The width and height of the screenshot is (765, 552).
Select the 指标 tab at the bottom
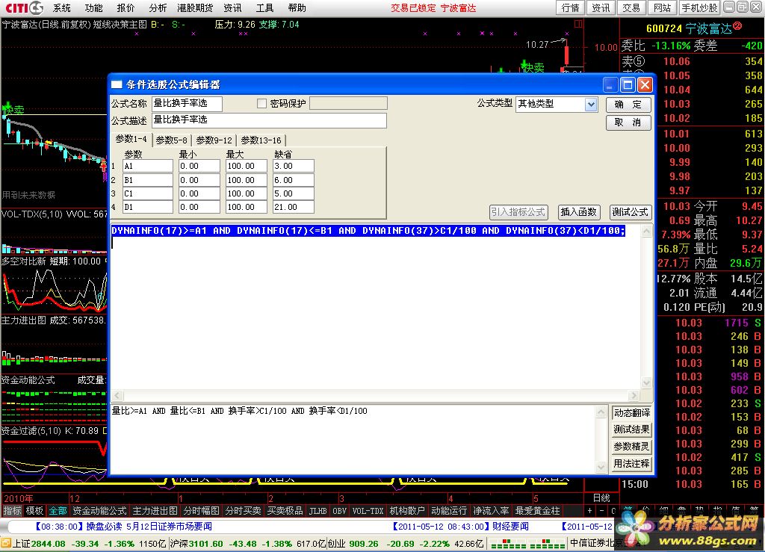12,511
